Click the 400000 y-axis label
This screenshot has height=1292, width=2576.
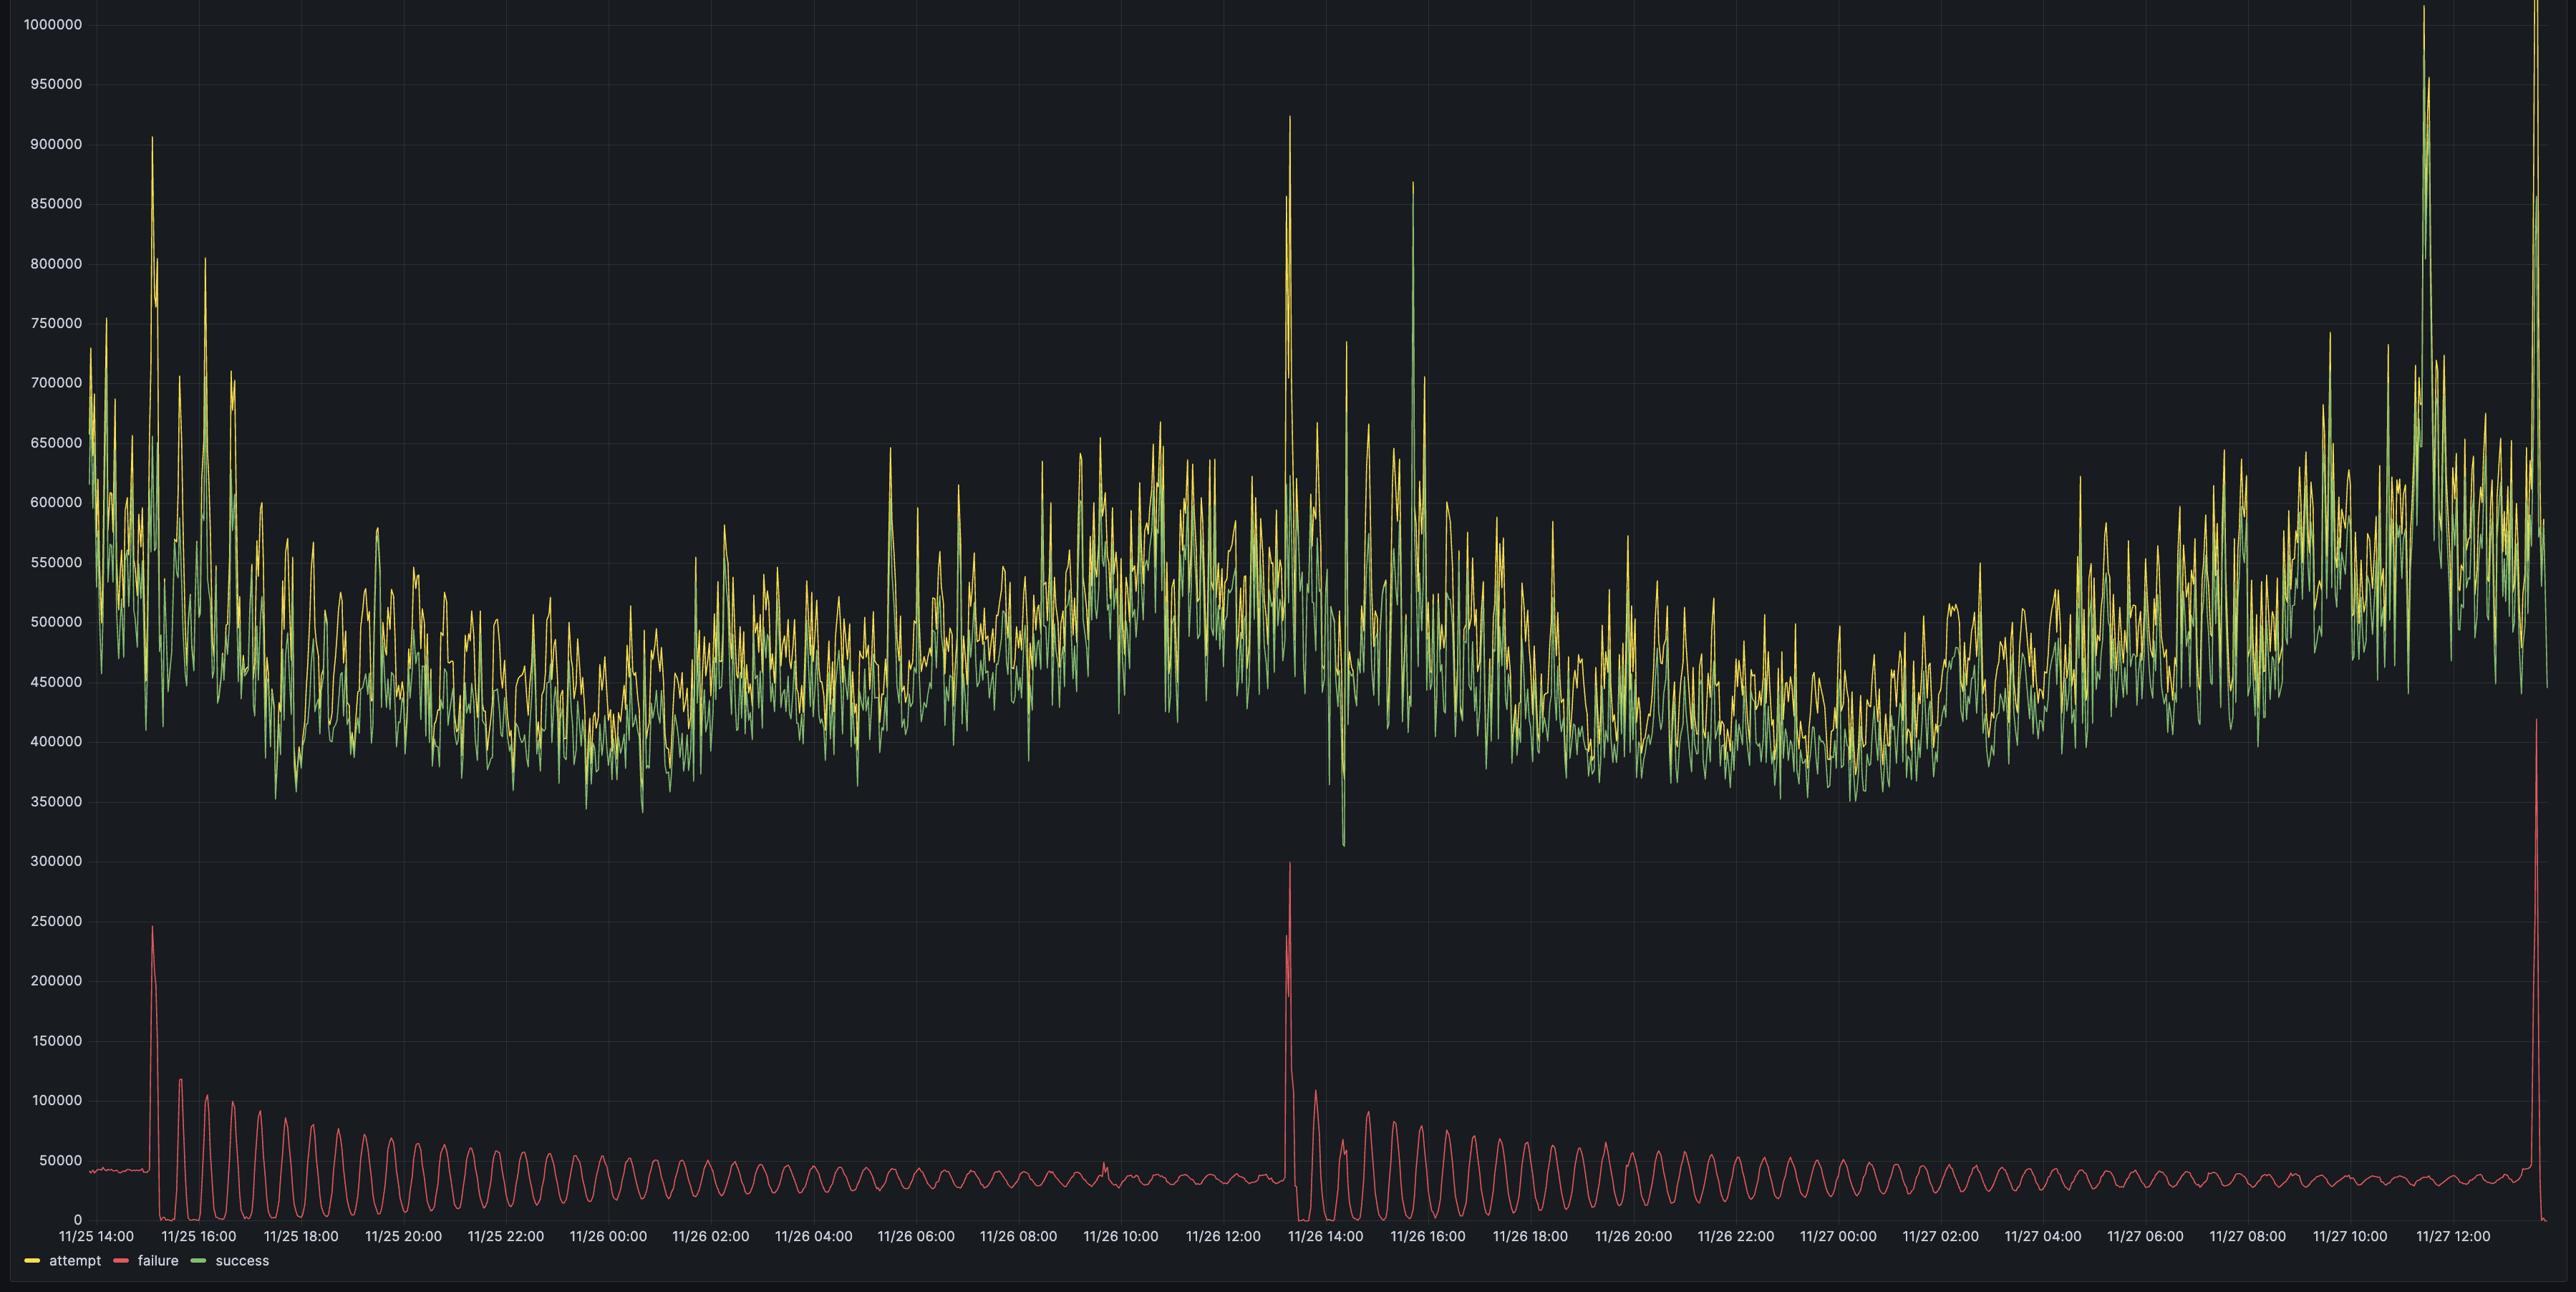point(56,742)
